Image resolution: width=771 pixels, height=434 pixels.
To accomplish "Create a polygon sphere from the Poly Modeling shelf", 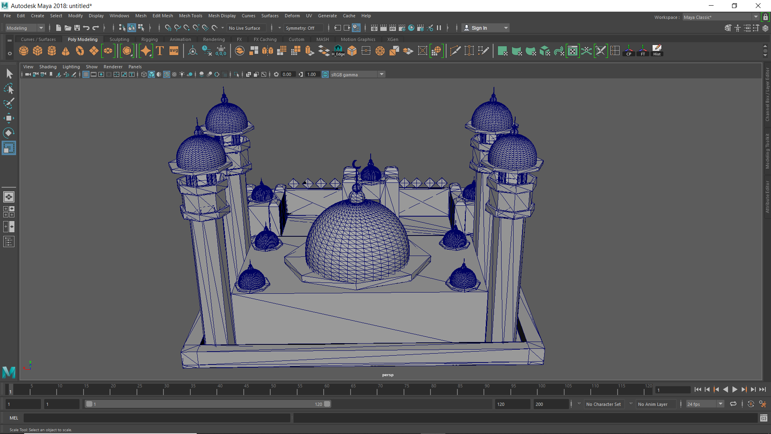I will 23,51.
